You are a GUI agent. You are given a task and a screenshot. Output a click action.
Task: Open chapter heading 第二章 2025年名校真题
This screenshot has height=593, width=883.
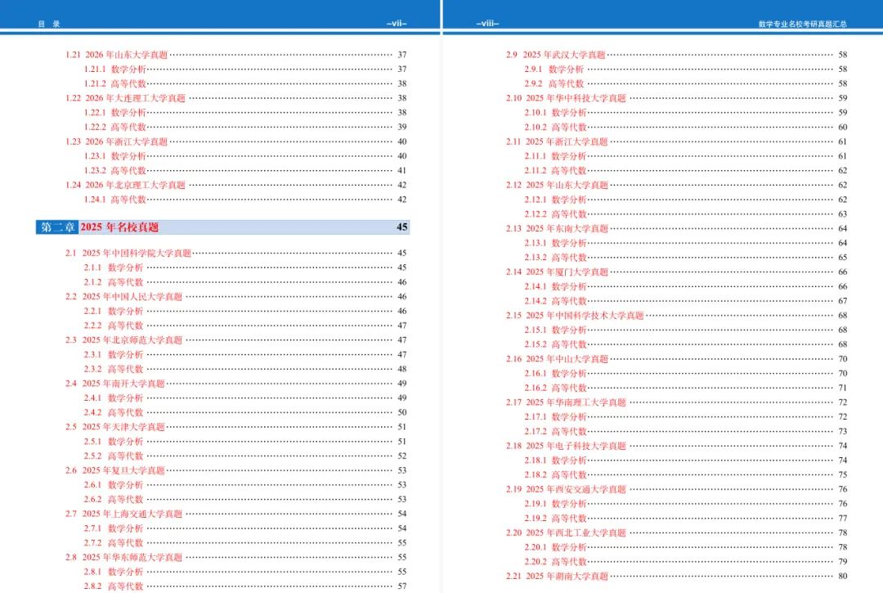pyautogui.click(x=222, y=227)
